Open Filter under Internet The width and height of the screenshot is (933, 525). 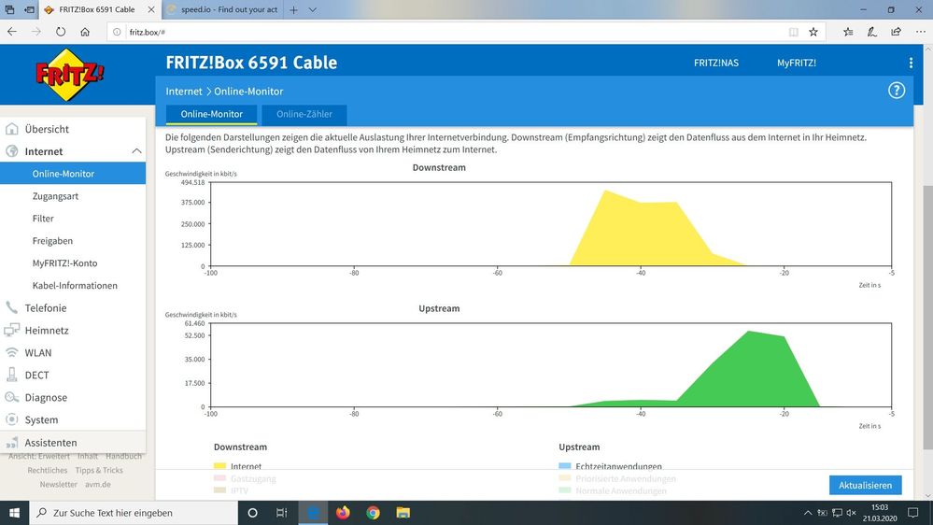point(43,219)
